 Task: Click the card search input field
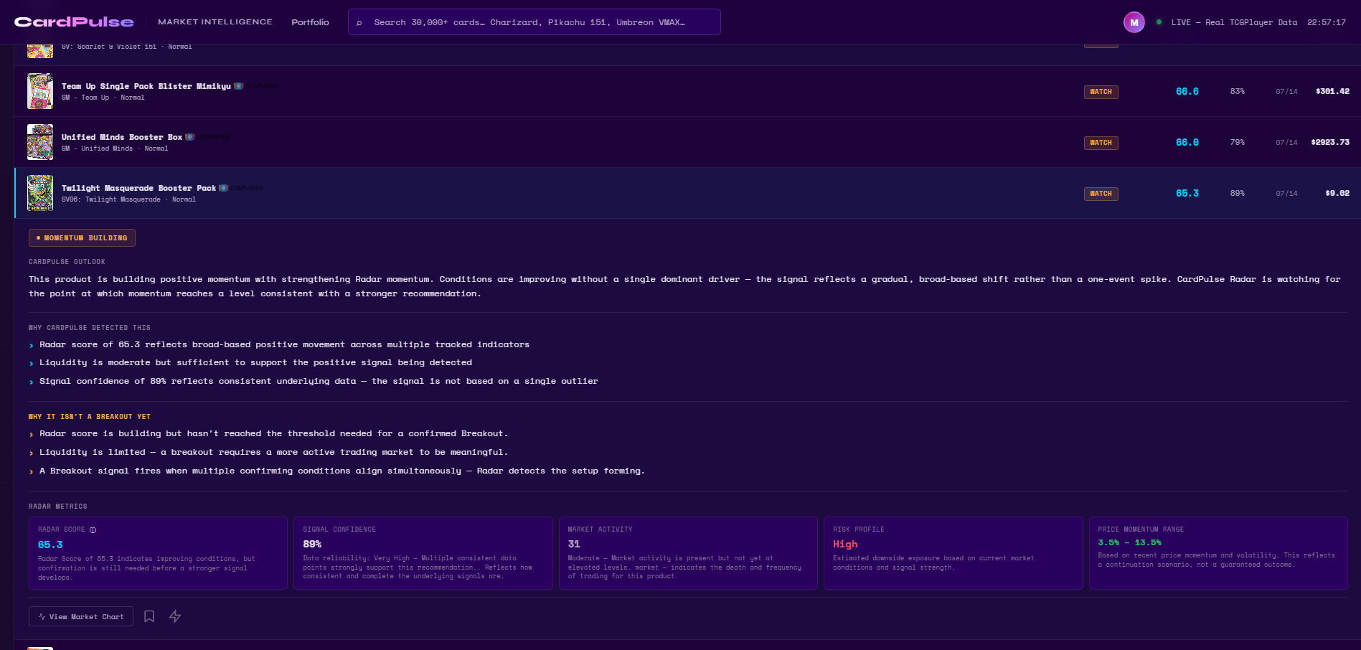coord(534,22)
